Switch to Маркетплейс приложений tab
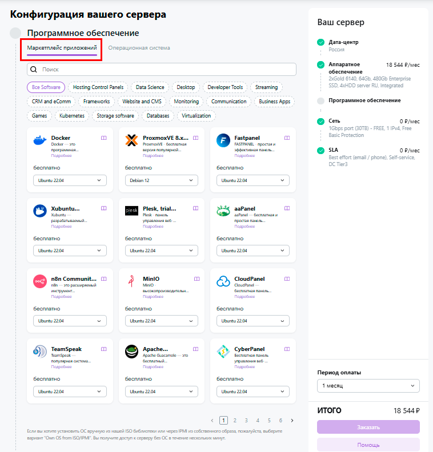This screenshot has width=433, height=452. pyautogui.click(x=62, y=48)
